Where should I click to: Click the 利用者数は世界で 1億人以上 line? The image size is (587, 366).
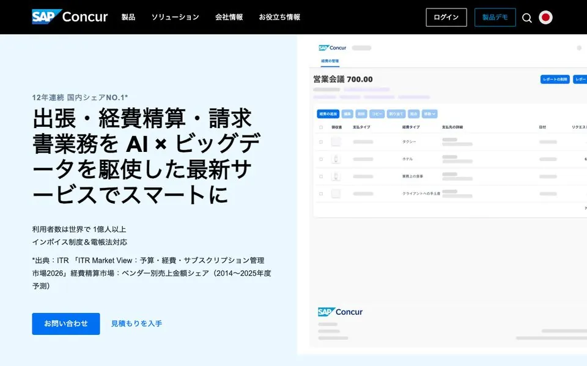pos(79,229)
